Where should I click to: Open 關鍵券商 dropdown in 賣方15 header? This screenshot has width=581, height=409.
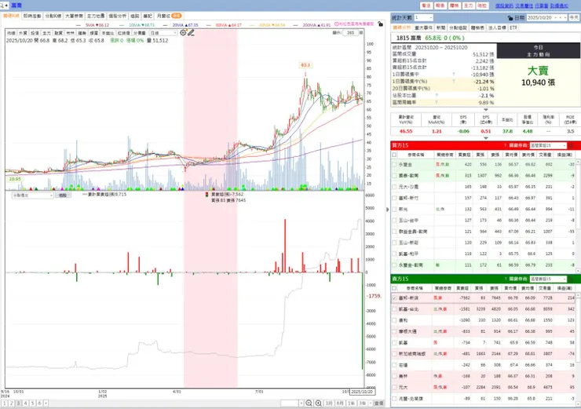click(x=548, y=279)
